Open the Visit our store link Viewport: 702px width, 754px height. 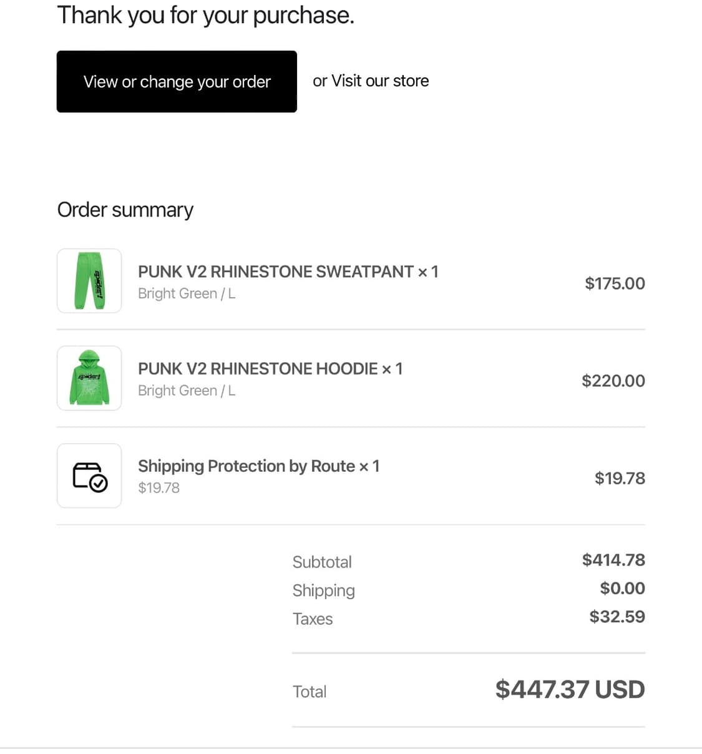tap(380, 81)
